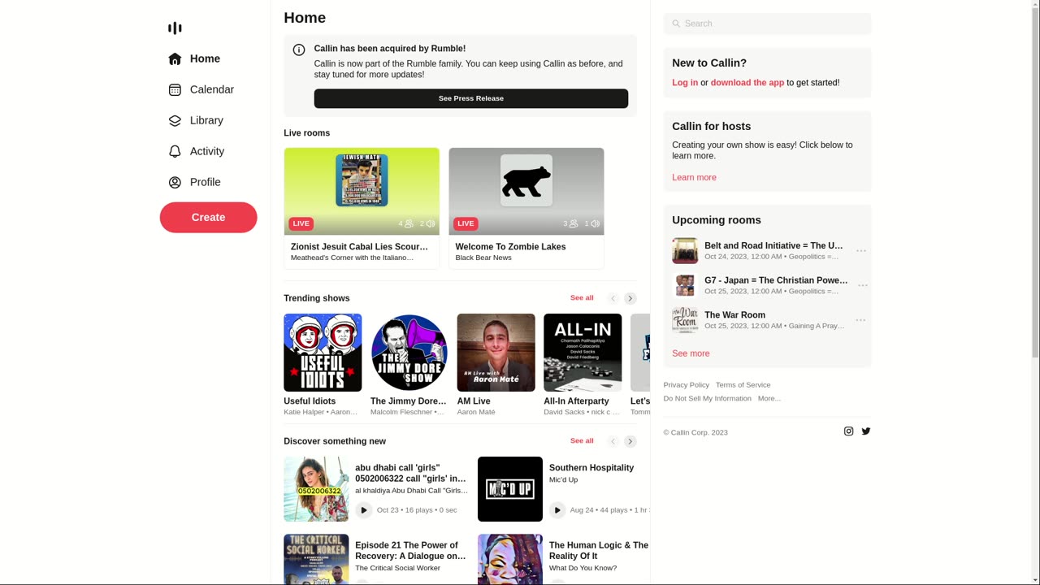Open The Jimmy Dore Show cover

(409, 353)
